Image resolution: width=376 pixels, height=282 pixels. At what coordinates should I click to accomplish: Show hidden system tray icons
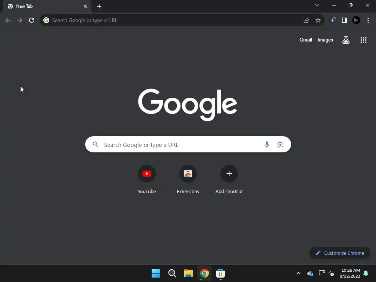point(299,273)
